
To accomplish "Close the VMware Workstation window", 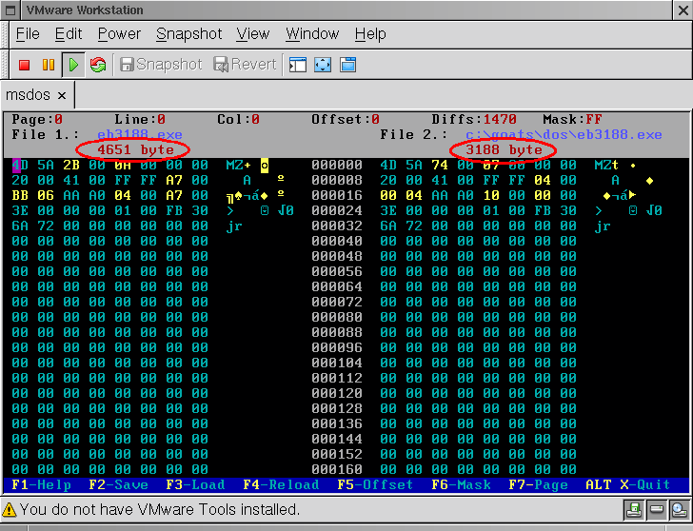I will pos(683,10).
